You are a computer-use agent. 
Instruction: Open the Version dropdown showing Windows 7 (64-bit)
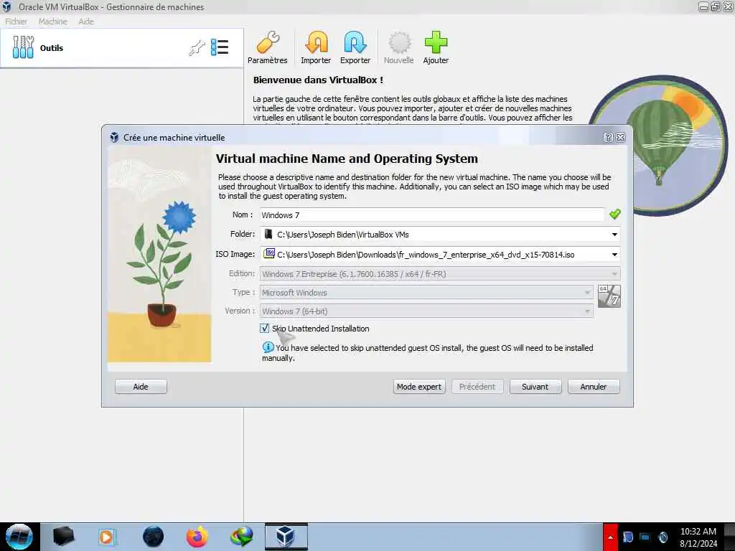426,311
